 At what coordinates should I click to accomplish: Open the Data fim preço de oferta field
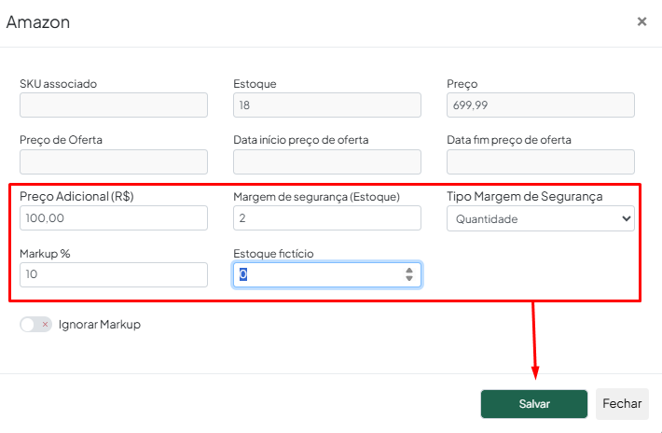(x=541, y=161)
